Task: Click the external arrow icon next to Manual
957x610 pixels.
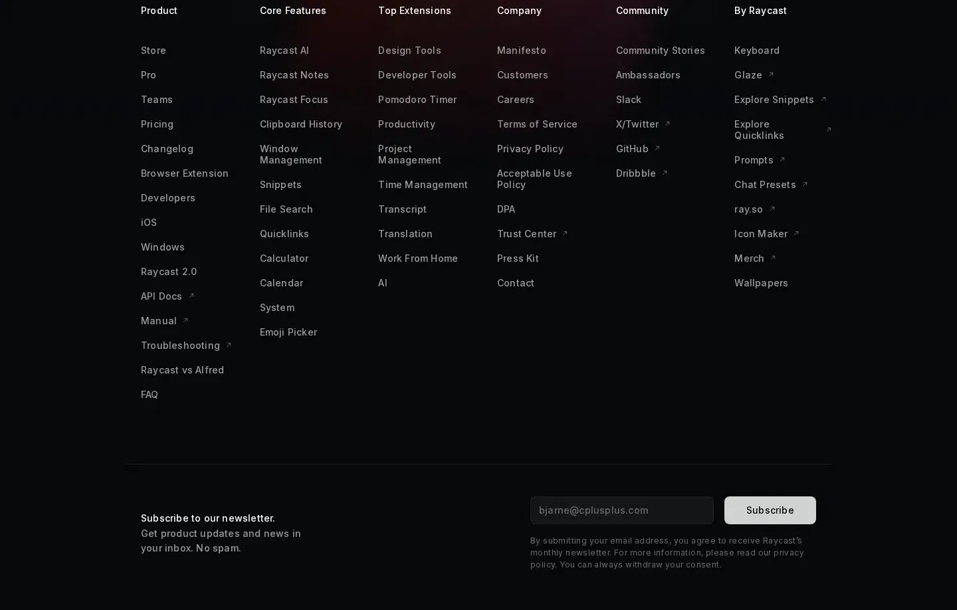Action: (x=186, y=321)
